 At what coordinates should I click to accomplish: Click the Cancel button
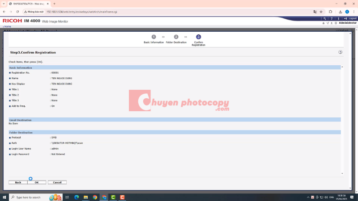pyautogui.click(x=57, y=182)
